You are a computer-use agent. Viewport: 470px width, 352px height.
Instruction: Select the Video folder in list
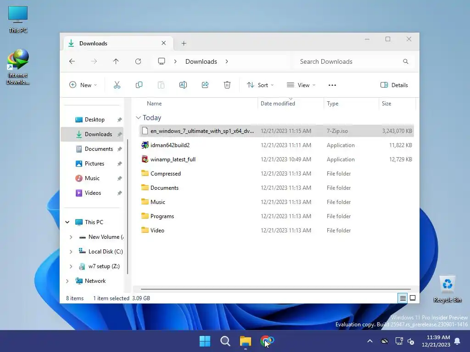click(276, 231)
